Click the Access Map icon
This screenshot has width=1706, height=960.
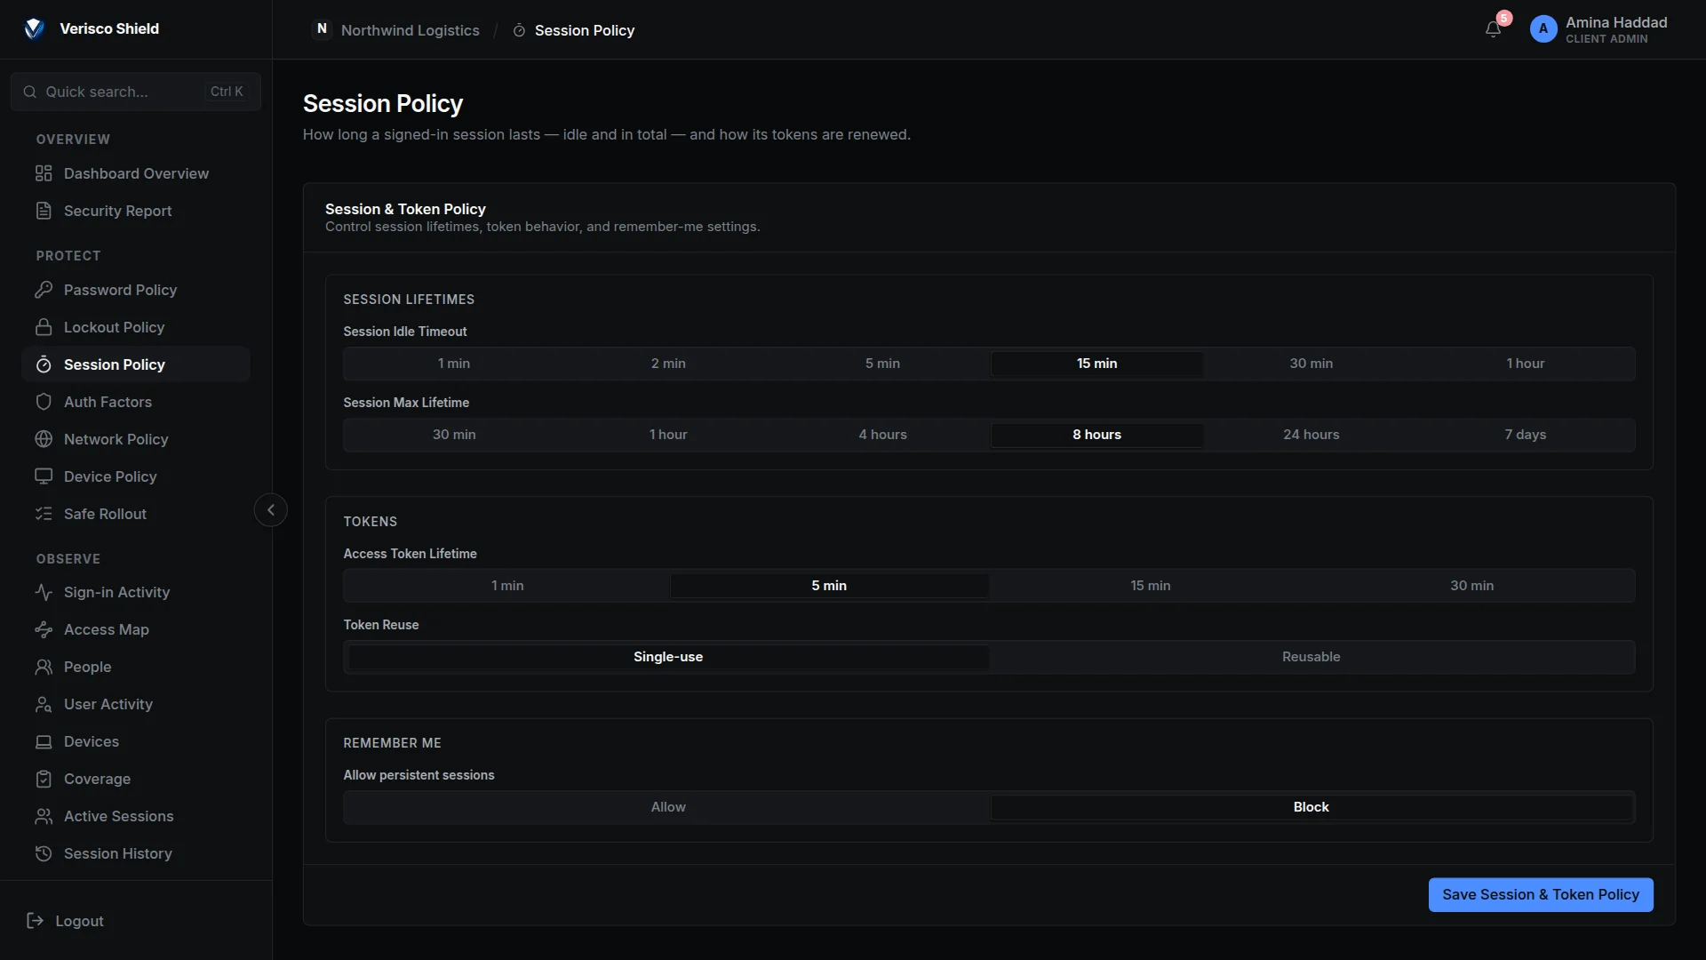[44, 629]
